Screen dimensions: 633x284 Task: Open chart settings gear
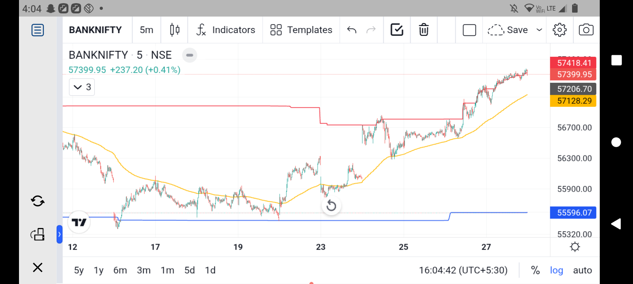tap(559, 30)
